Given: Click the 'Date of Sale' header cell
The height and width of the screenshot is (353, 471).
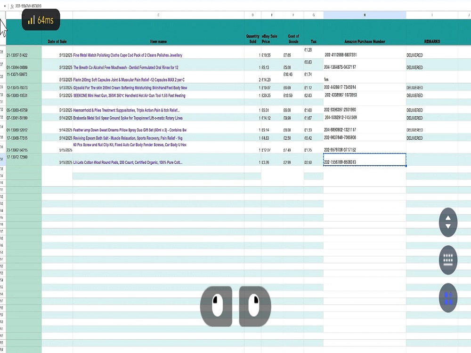Looking at the screenshot, I should point(57,32).
